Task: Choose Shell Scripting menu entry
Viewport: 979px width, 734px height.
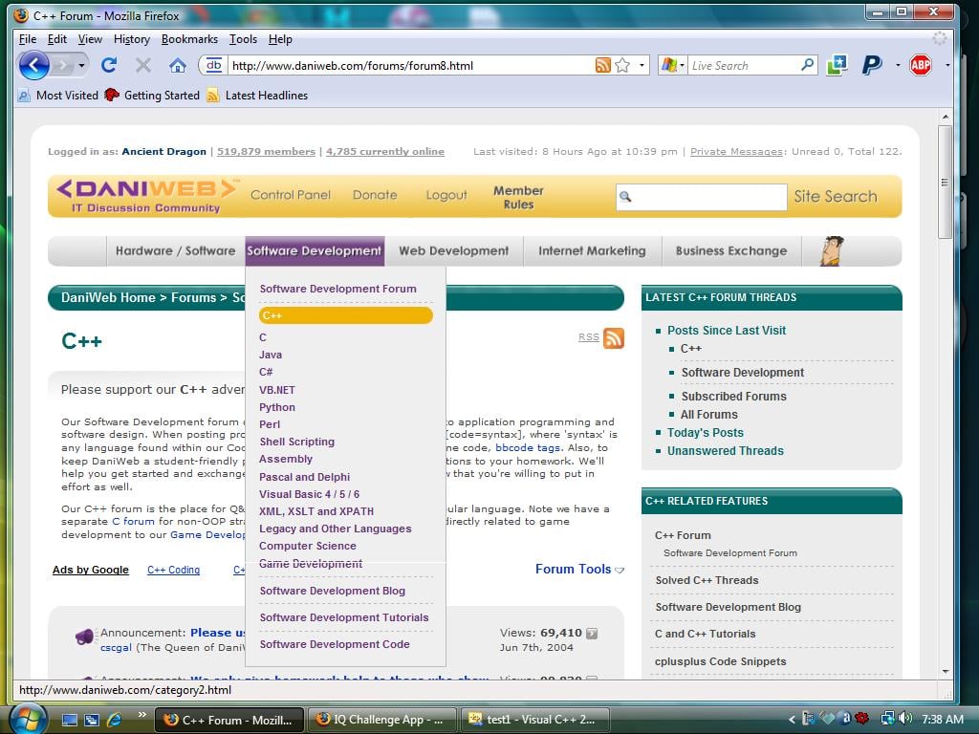Action: [x=297, y=442]
